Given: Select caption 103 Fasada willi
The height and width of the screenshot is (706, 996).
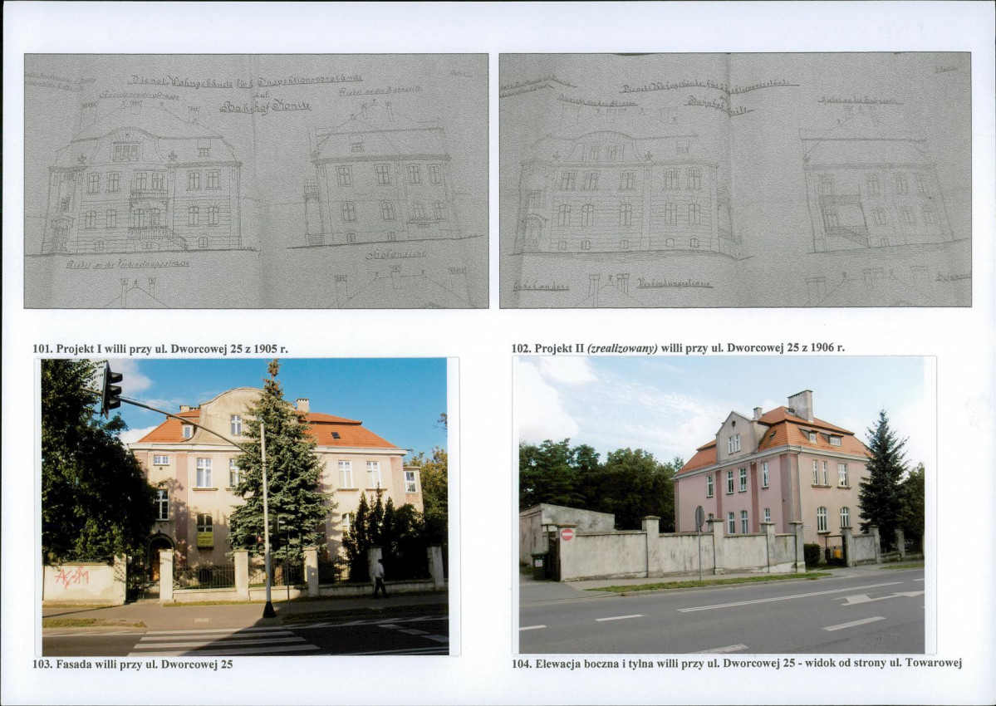Looking at the screenshot, I should click(x=132, y=664).
